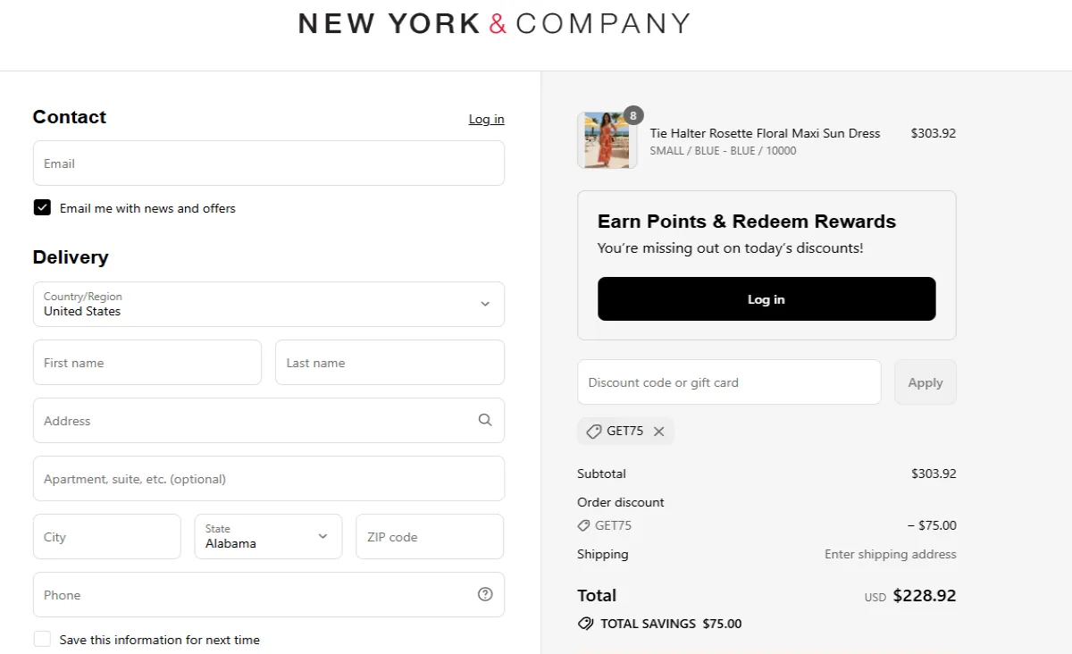The image size is (1072, 654).
Task: Uncheck Email me with news and offers
Action: tap(42, 207)
